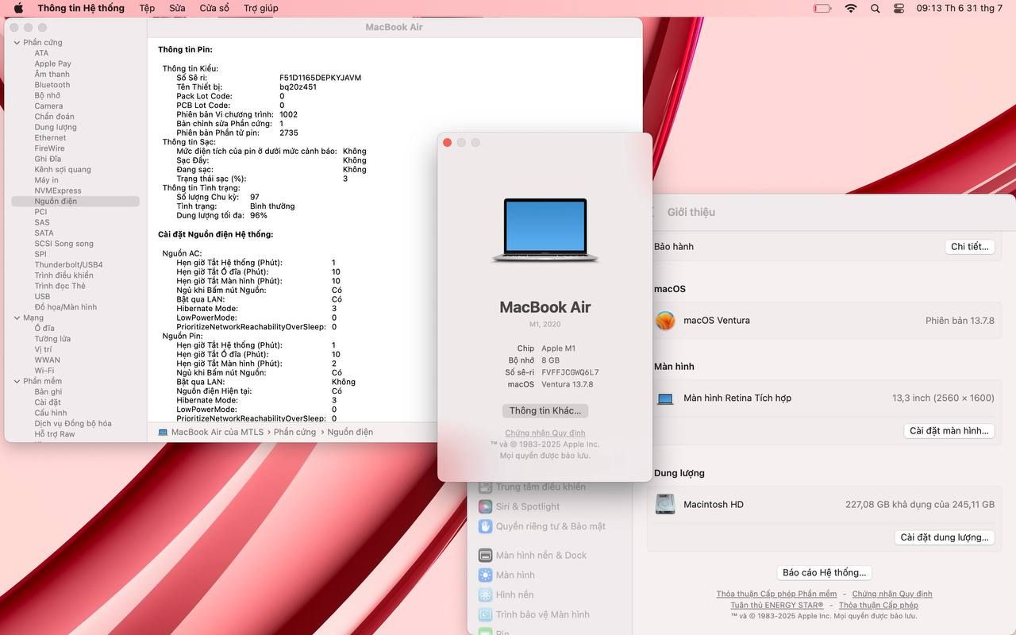Select Chẩn đoán in the sidebar
Screen dimensions: 1016x635
point(54,117)
